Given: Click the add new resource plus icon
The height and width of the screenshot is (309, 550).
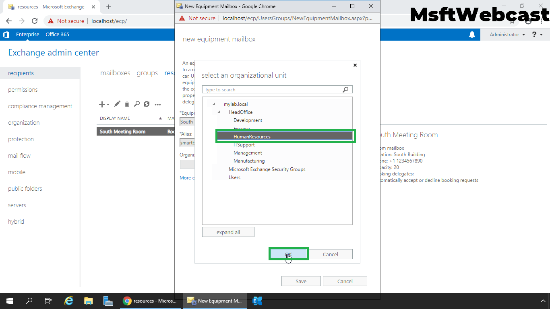Looking at the screenshot, I should pos(102,104).
